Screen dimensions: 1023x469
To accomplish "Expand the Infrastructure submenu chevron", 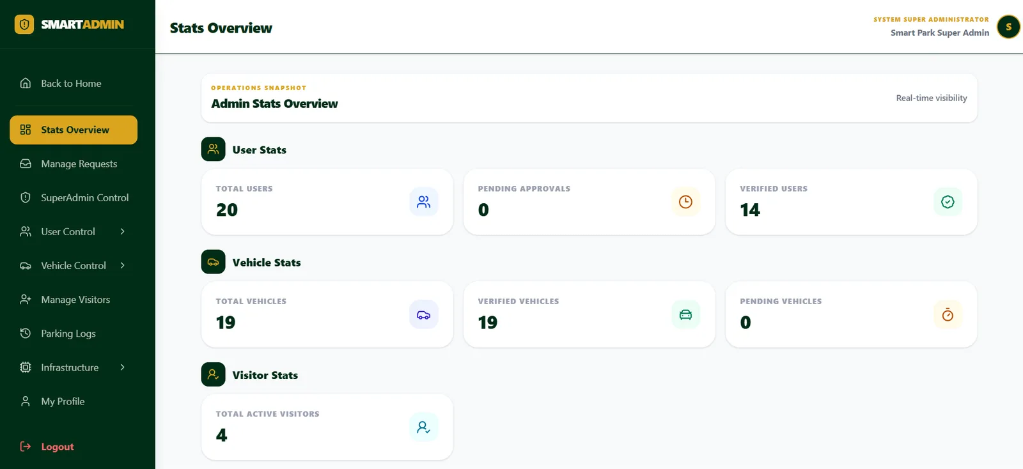I will point(122,367).
